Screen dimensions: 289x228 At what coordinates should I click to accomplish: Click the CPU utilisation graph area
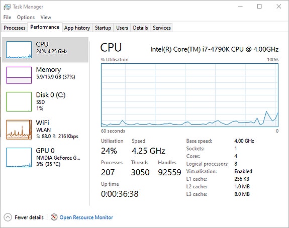189,95
